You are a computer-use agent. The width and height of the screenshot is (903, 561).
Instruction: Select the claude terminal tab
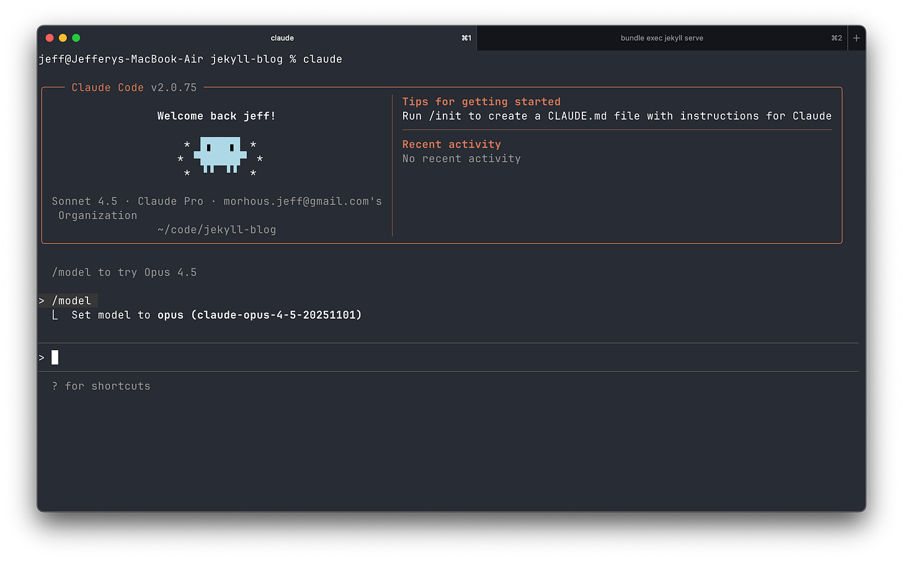click(282, 38)
